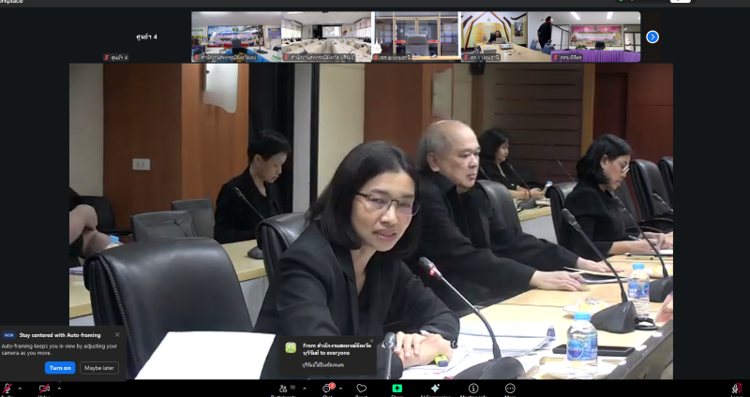Open the Chat panel
The width and height of the screenshot is (750, 397).
point(327,389)
